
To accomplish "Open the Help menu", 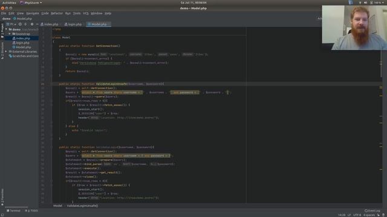I will tap(108, 13).
